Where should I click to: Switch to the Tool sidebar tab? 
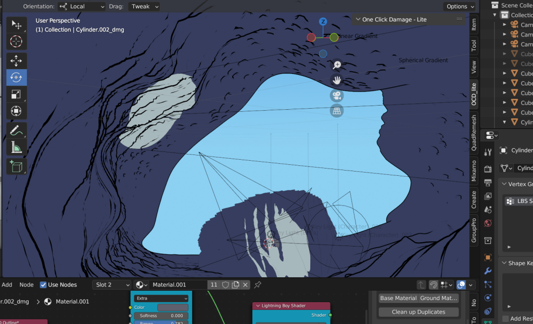coord(474,46)
